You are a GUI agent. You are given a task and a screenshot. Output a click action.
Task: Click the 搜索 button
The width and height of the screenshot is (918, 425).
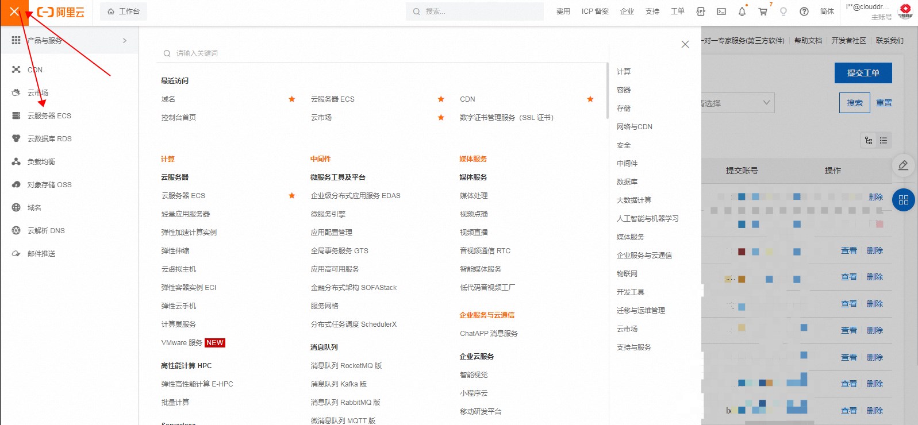tap(855, 103)
